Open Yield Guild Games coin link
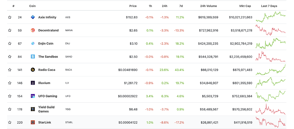 [46, 109]
